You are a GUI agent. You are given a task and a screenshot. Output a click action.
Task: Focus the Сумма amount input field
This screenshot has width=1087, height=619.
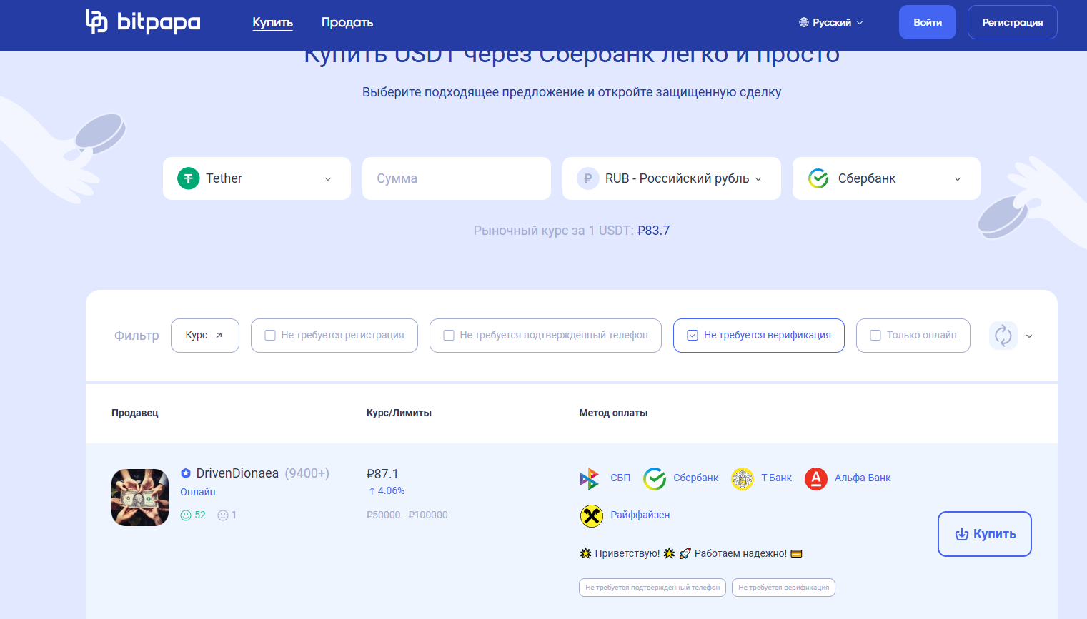457,178
